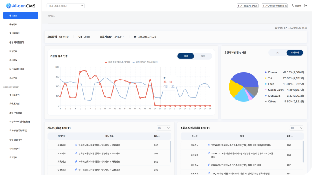Viewport: 312px width, 175px height.
Task: Click the Chrome color dot in legend
Action: tap(265, 72)
